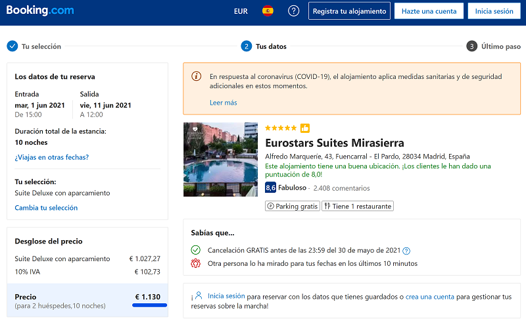Screen dimensions: 526x323
Task: Click the Último paso step label
Action: (x=501, y=46)
